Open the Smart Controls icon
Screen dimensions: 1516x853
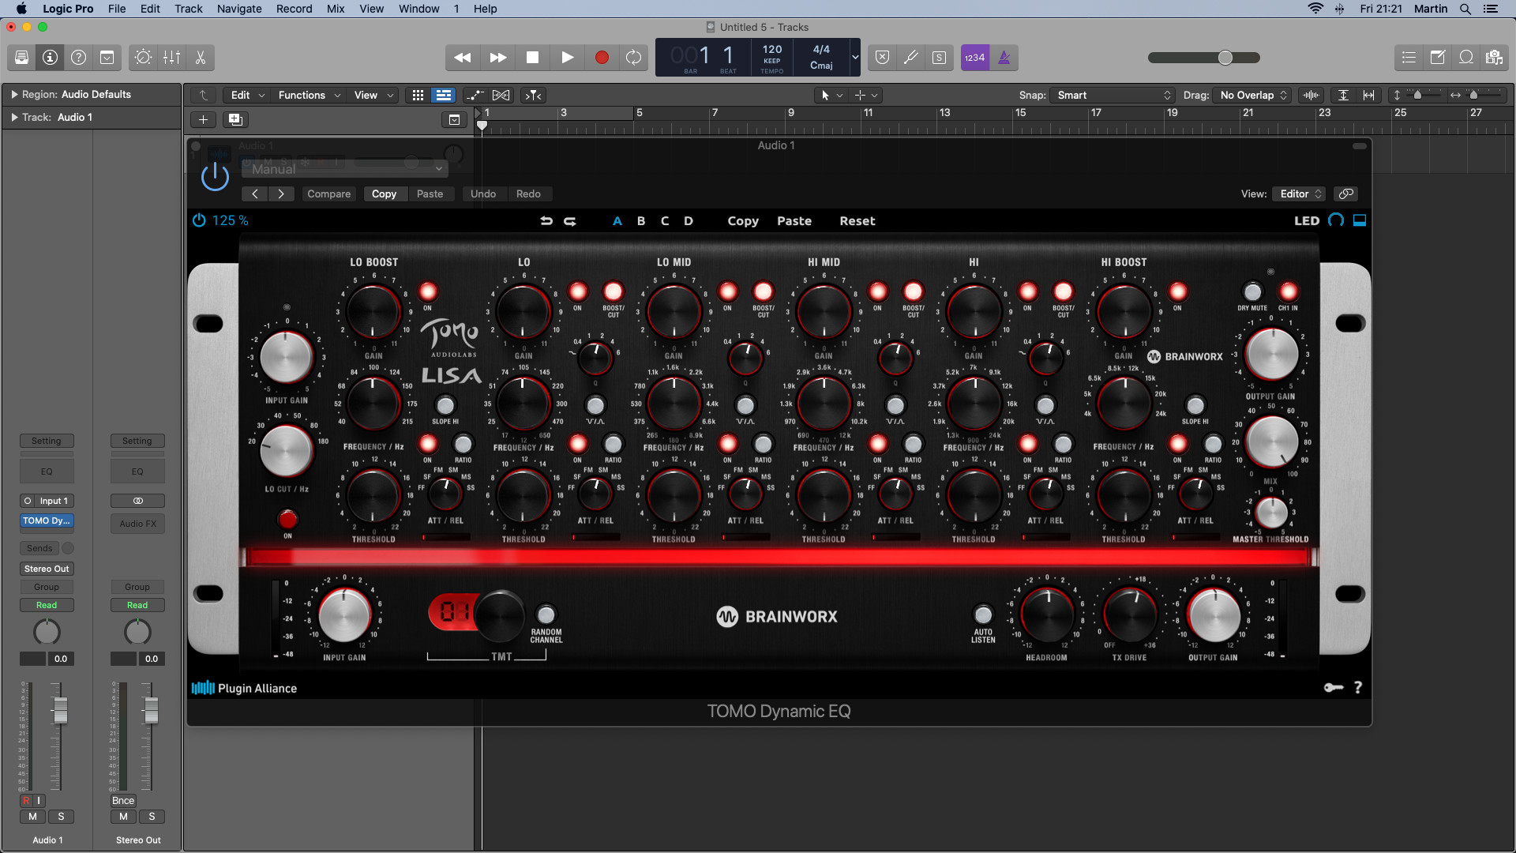pyautogui.click(x=143, y=57)
